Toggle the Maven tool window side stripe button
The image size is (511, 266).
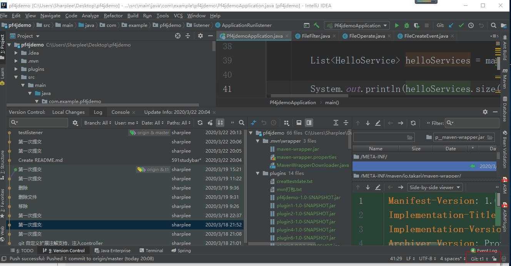pos(505,79)
